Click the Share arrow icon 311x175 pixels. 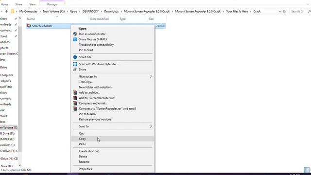[75, 70]
